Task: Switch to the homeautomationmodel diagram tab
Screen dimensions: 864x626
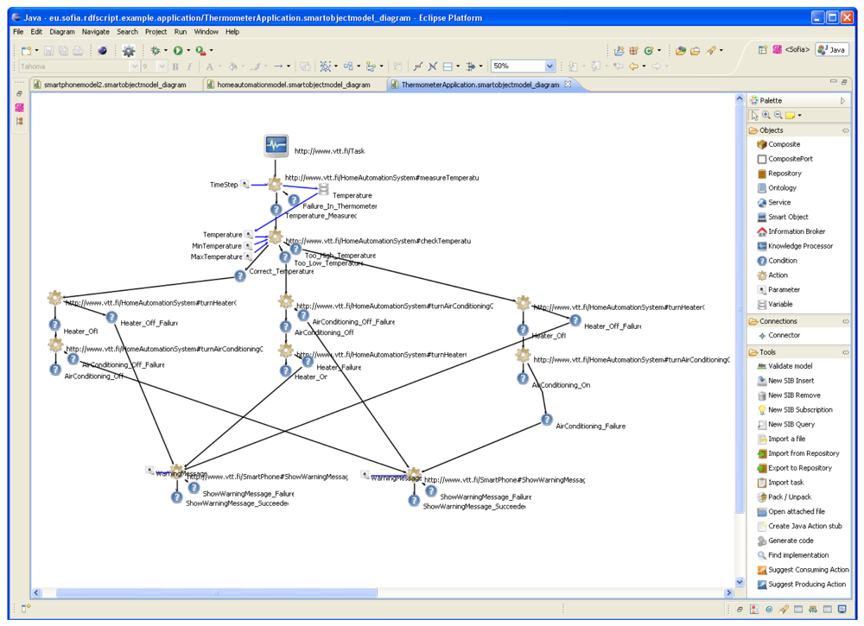Action: 293,85
